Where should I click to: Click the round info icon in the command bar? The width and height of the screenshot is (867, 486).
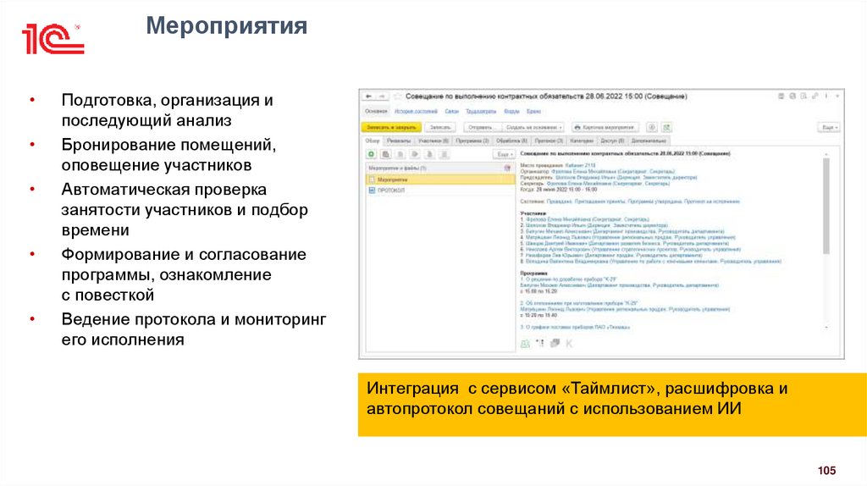click(652, 127)
